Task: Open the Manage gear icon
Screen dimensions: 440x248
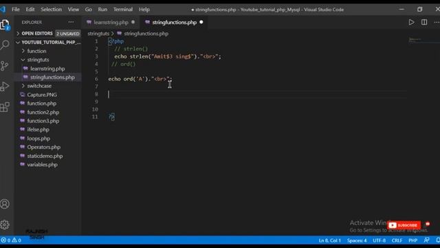Action: tap(5, 225)
